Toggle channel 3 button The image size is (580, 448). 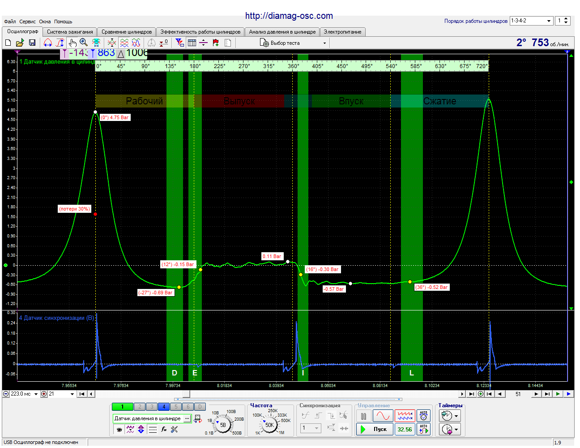[x=152, y=407]
